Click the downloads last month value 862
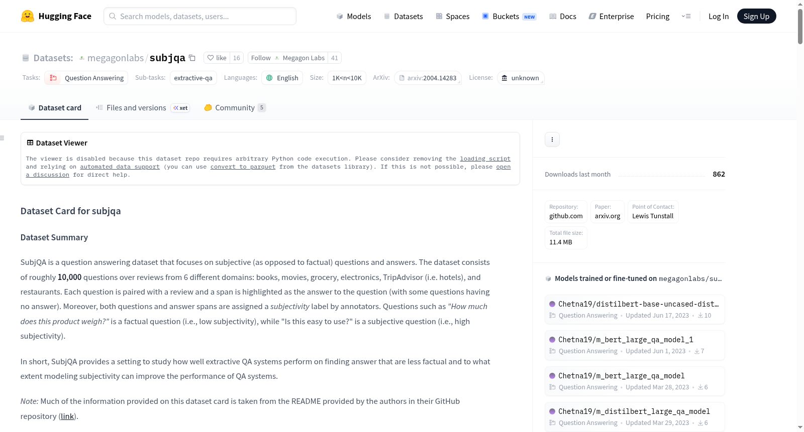Viewport: 804px width, 432px height. [719, 174]
